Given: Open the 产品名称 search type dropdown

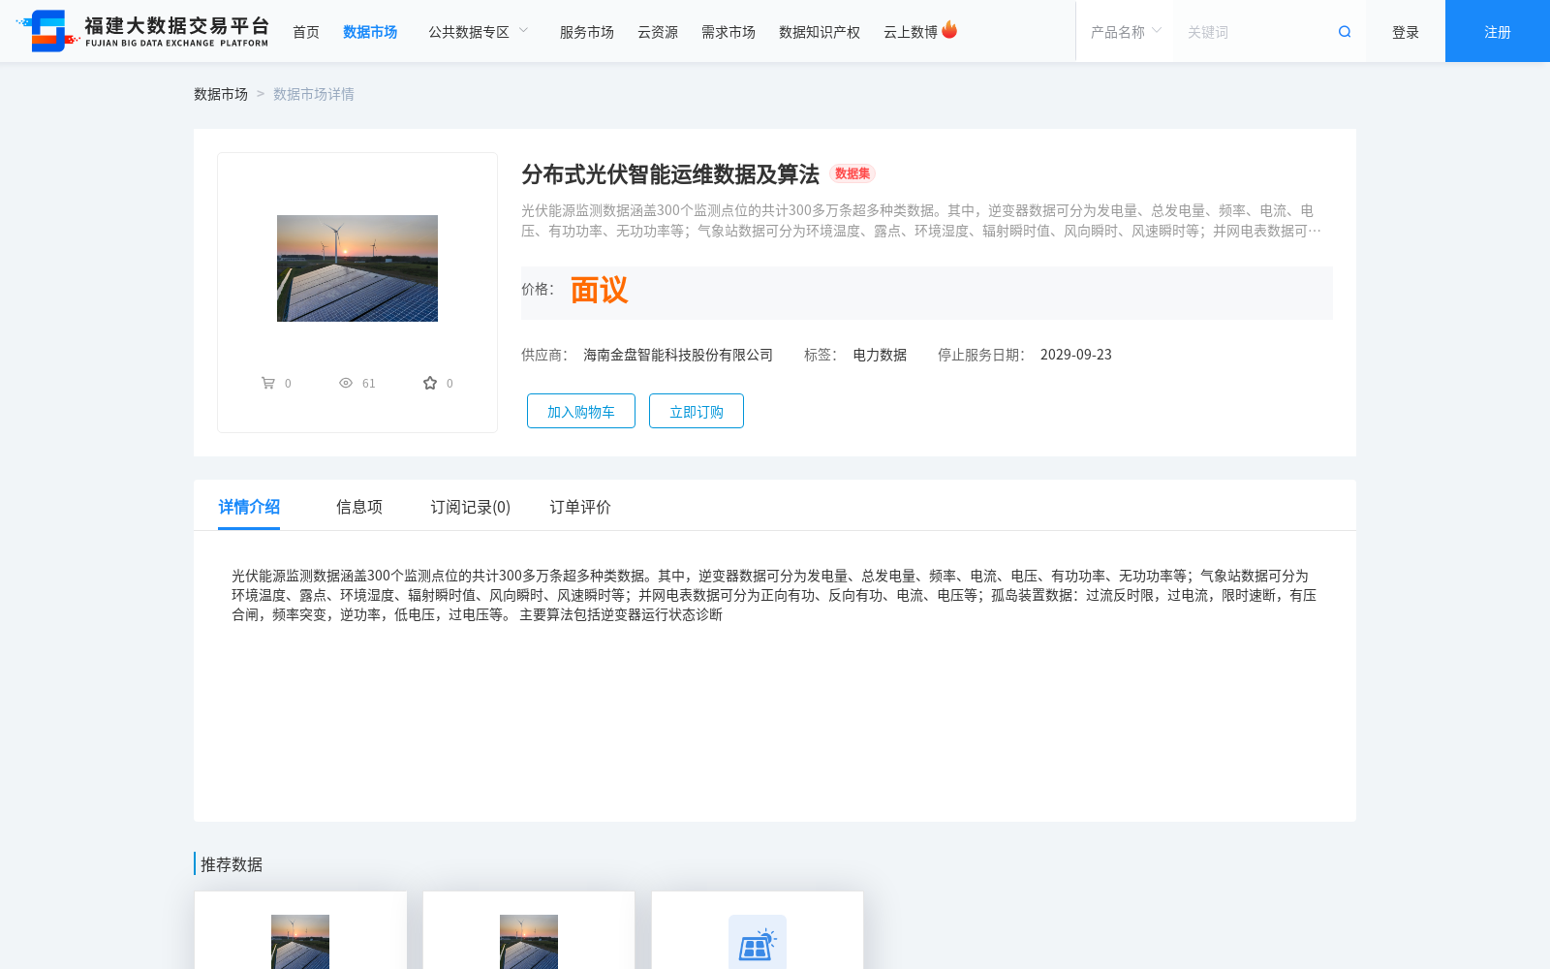Looking at the screenshot, I should pos(1125,32).
